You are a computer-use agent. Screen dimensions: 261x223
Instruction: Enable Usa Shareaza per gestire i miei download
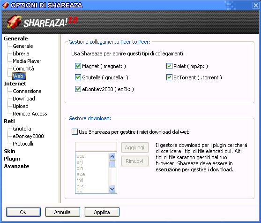click(75, 132)
